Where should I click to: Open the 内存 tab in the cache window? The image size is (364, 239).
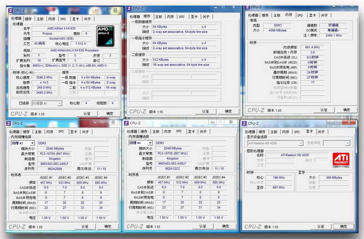click(x=170, y=17)
